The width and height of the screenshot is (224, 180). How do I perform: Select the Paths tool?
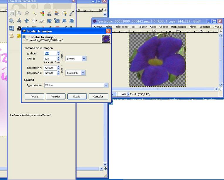pyautogui.click(x=64, y=13)
